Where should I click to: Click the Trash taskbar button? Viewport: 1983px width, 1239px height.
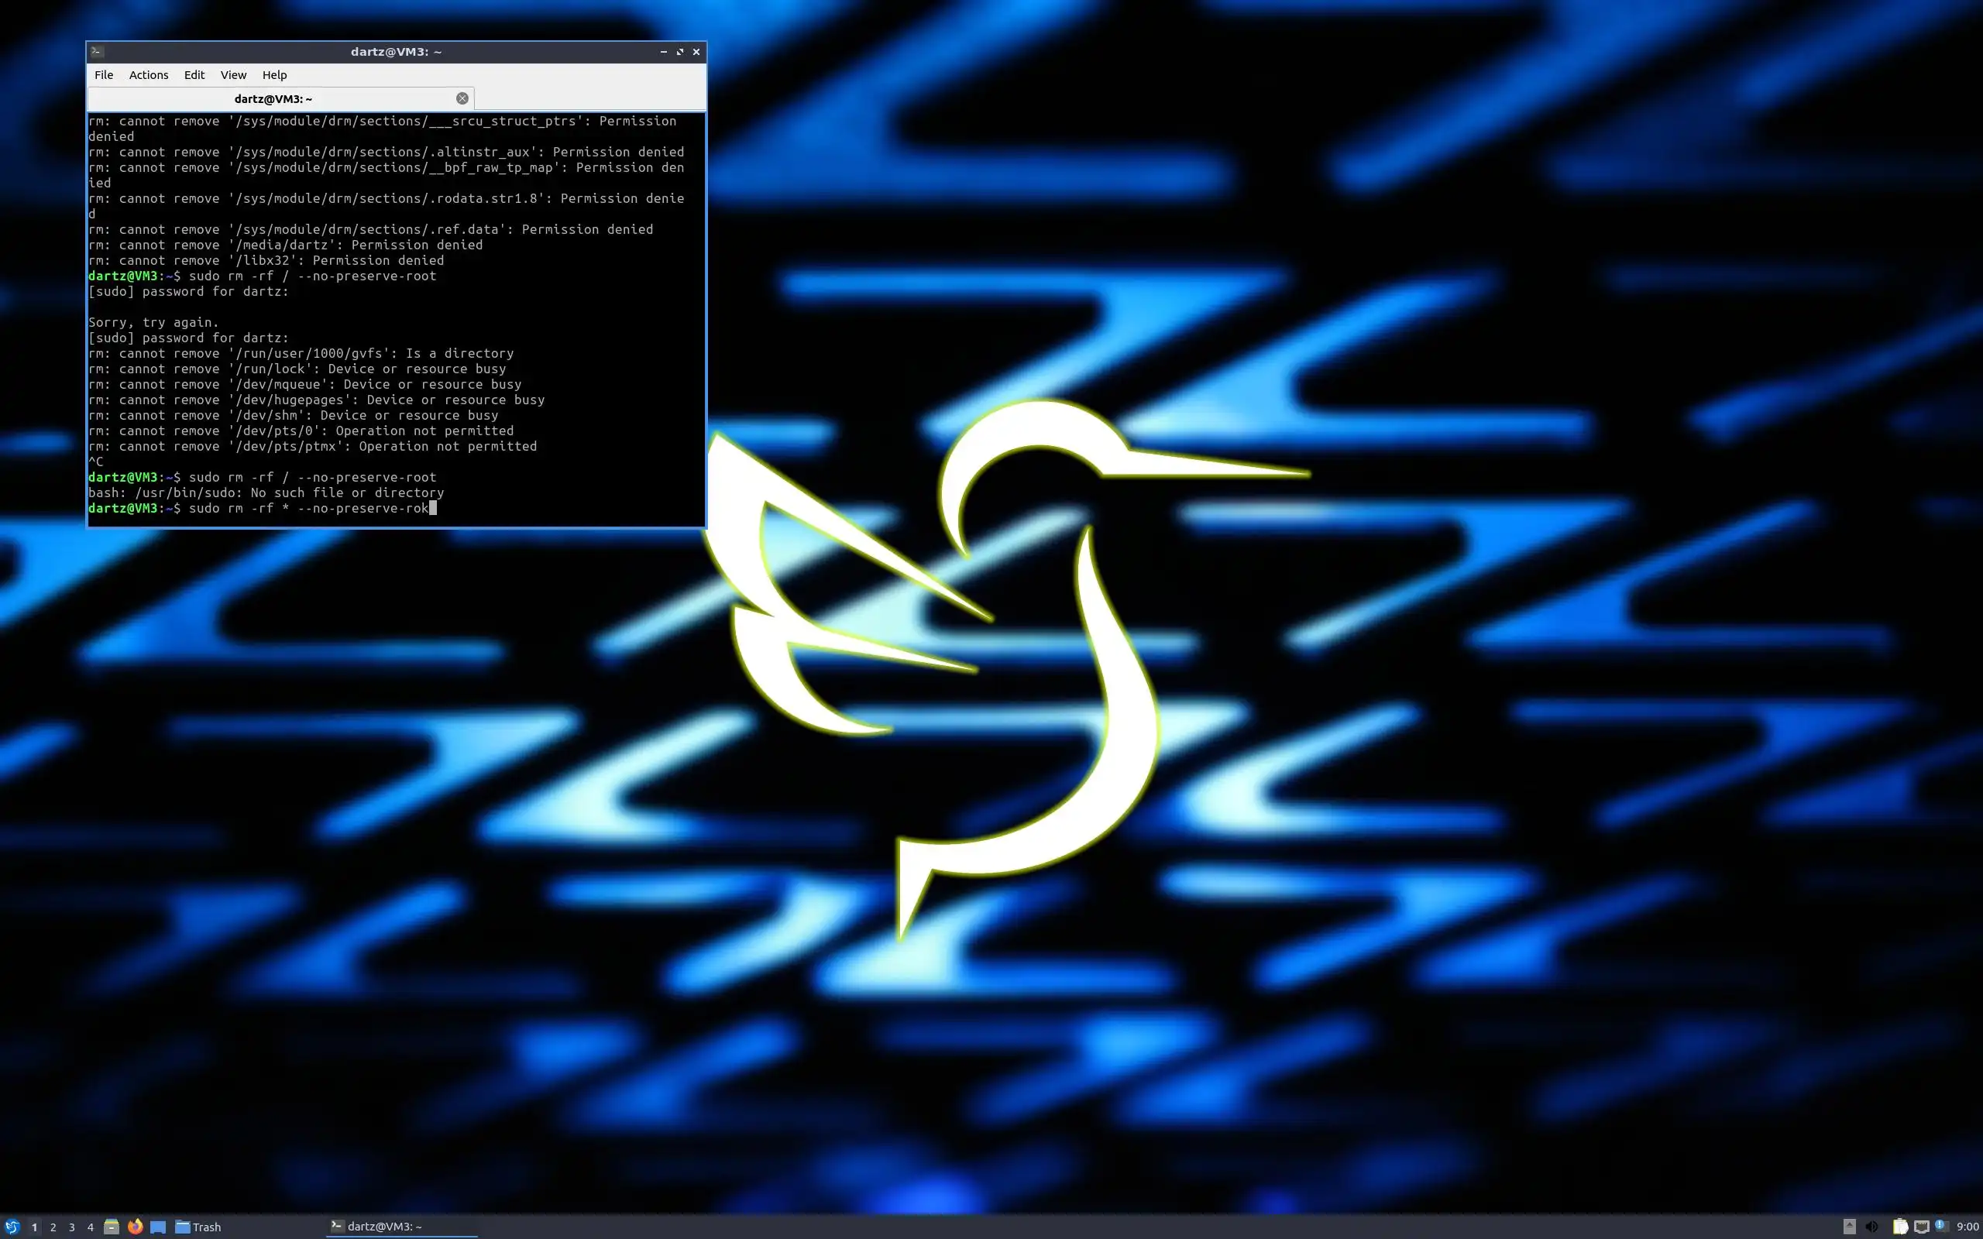click(x=198, y=1227)
